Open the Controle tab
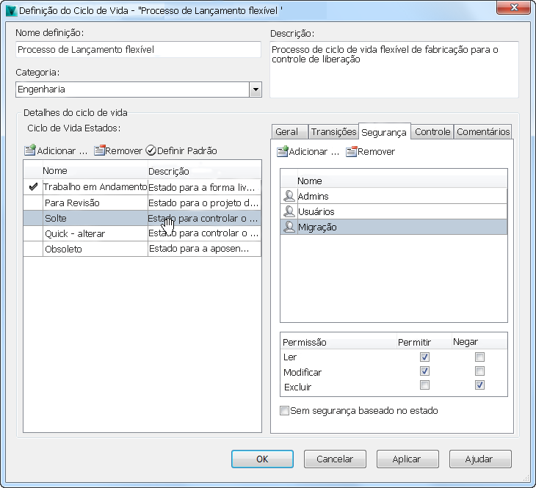The width and height of the screenshot is (536, 488). click(x=432, y=132)
